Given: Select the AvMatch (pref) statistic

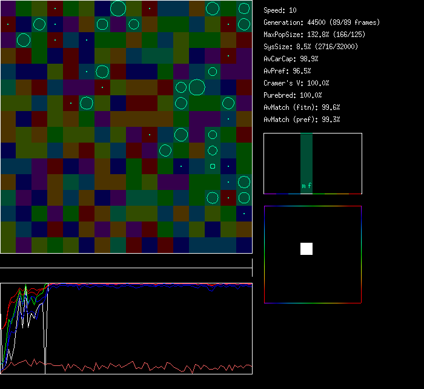Looking at the screenshot, I should point(302,120).
